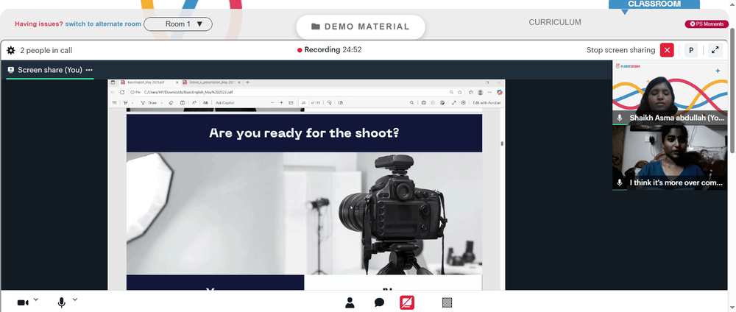Click red stop screen share icon in bottom bar

[x=407, y=302]
